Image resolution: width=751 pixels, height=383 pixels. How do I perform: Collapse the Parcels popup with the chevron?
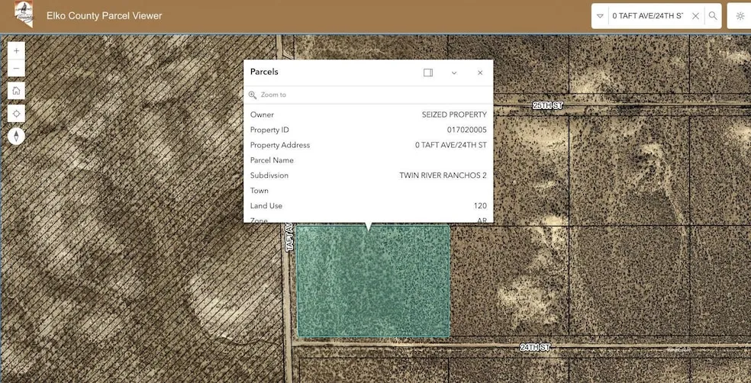pos(454,72)
